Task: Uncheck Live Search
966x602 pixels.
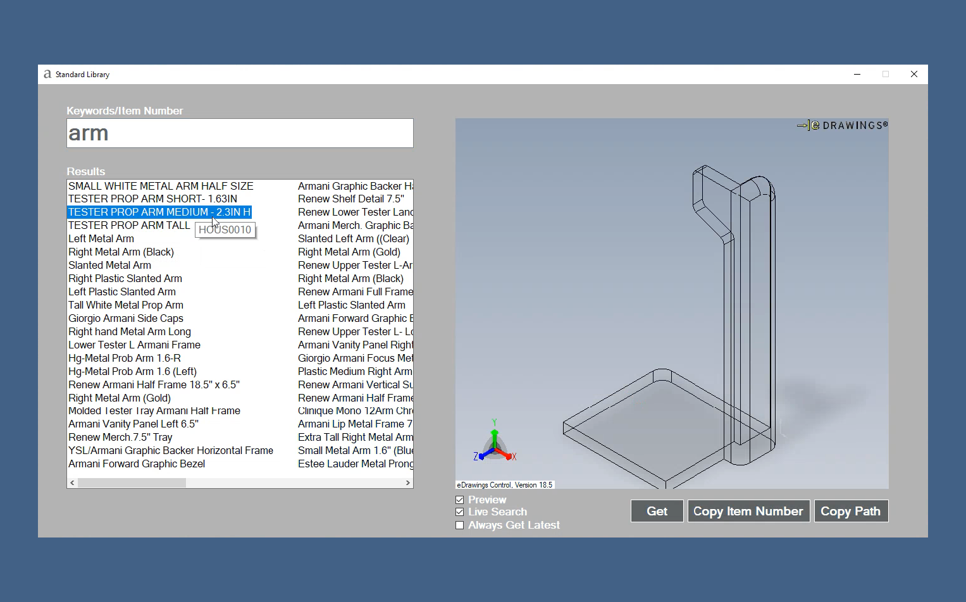Action: 459,512
